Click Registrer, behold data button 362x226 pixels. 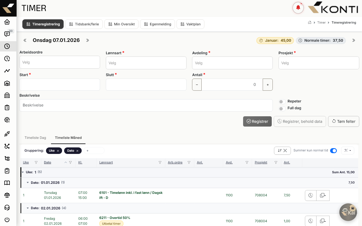point(300,122)
